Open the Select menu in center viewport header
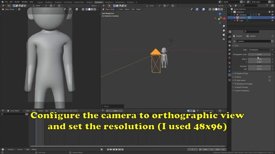This screenshot has height=154, width=275. pyautogui.click(x=127, y=9)
